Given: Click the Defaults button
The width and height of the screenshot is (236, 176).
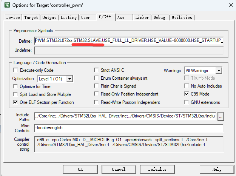Looking at the screenshot, I should [157, 169].
